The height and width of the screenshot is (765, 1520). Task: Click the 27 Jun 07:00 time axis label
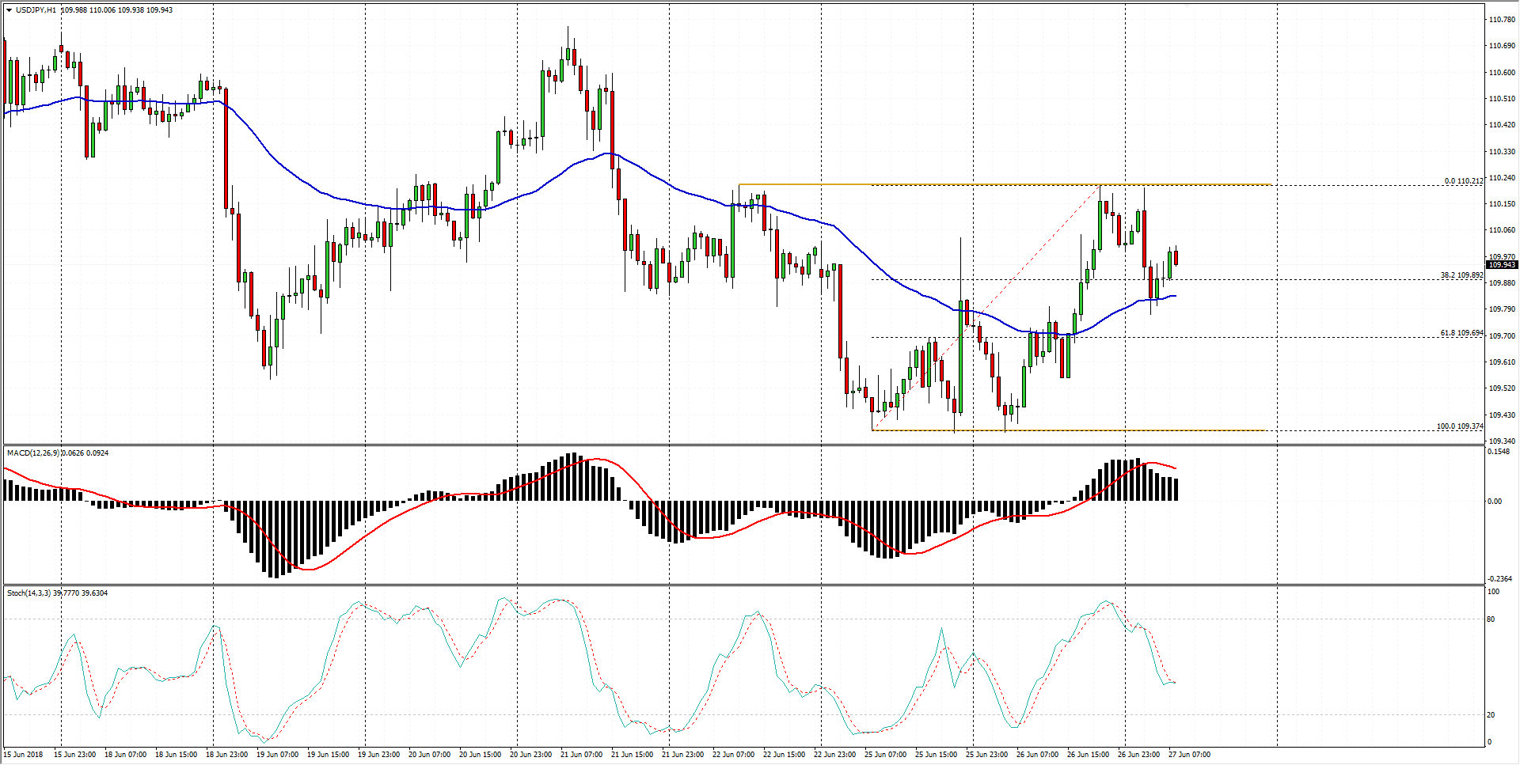click(1189, 755)
